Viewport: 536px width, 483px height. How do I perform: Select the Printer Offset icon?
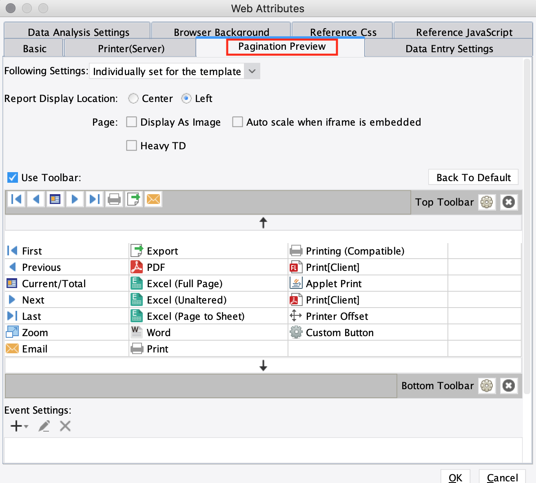[295, 316]
